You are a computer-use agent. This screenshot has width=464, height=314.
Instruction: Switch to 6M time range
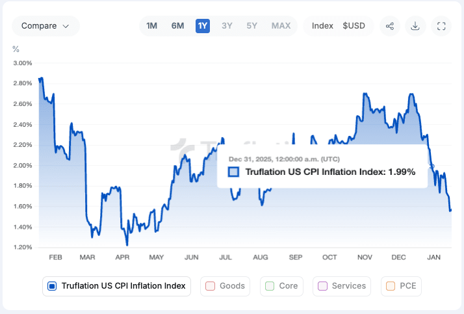(177, 26)
